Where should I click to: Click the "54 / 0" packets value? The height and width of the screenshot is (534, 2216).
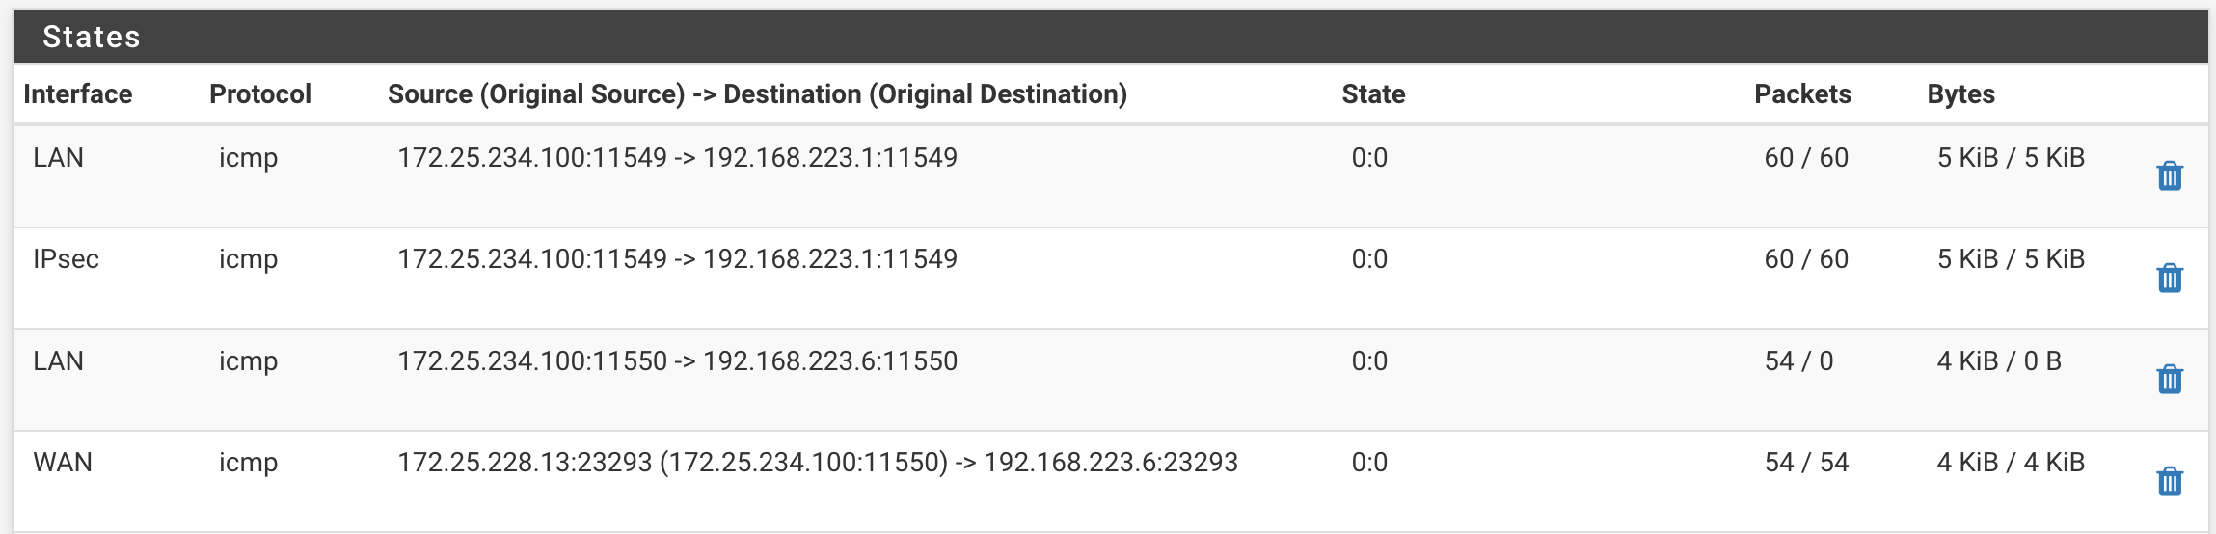pyautogui.click(x=1798, y=361)
